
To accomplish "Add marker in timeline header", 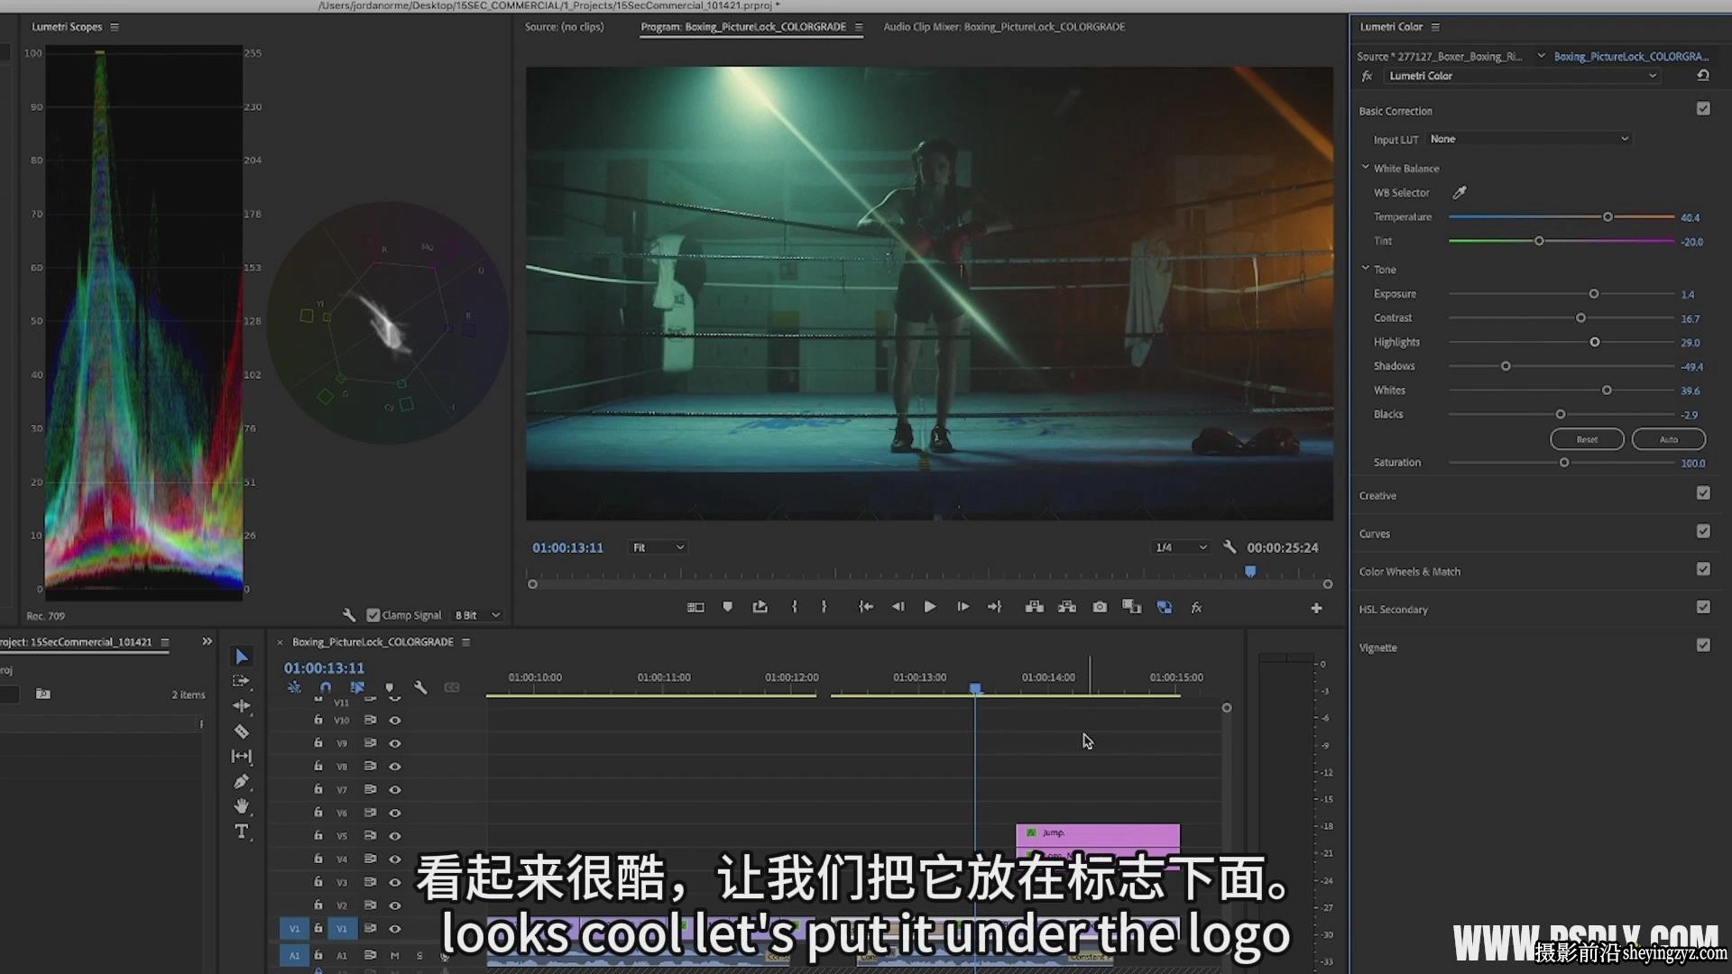I will click(389, 687).
